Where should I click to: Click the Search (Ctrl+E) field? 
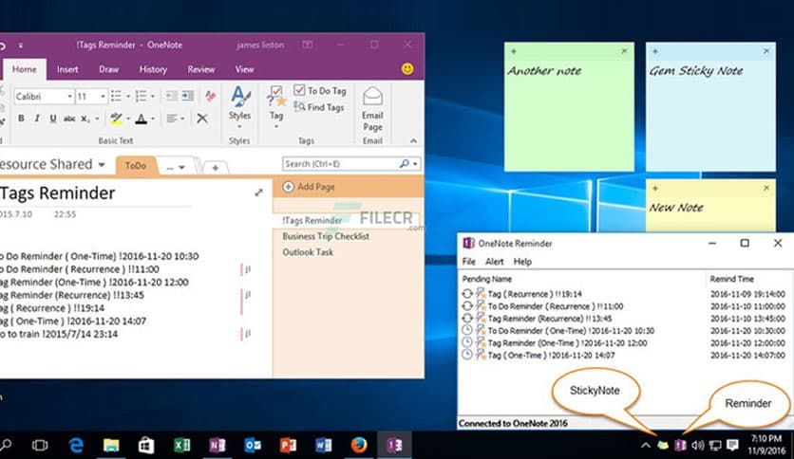[x=340, y=164]
